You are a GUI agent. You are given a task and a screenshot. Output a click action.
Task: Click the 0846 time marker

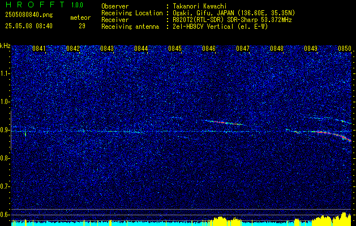tap(209, 49)
